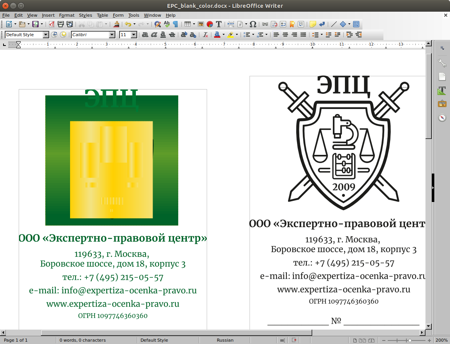Viewport: 450px width, 344px height.
Task: Open the Format menu
Action: [67, 15]
